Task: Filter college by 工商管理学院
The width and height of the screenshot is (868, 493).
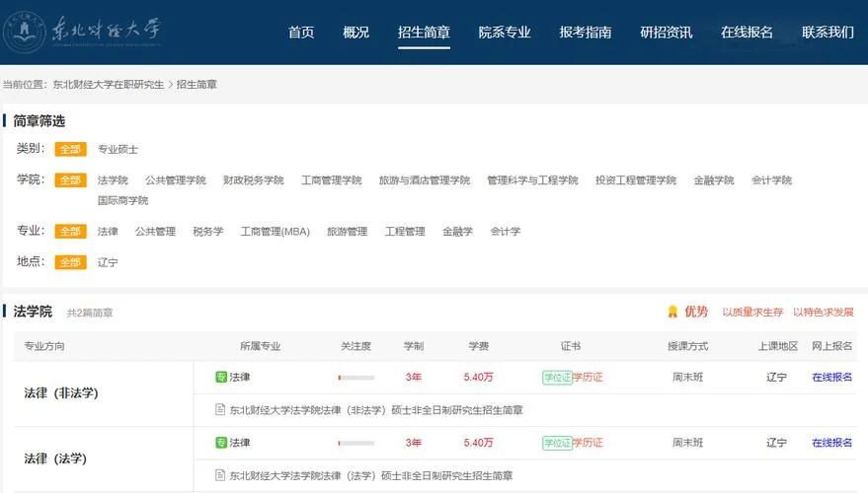Action: [x=332, y=180]
